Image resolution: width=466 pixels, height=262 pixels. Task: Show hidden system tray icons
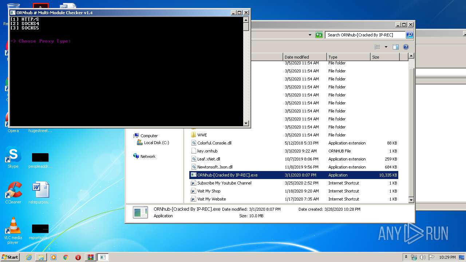click(406, 257)
